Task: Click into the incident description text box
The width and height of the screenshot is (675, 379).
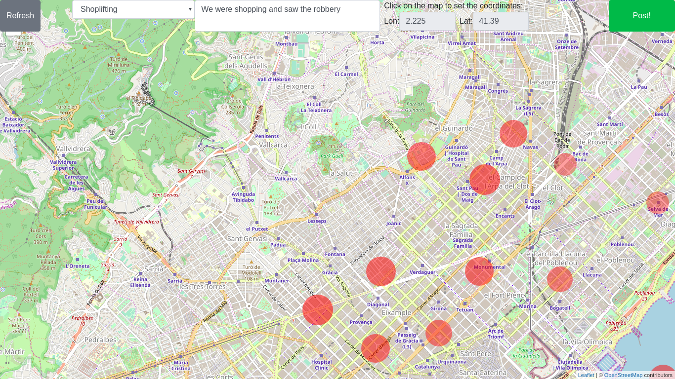Action: [x=287, y=16]
